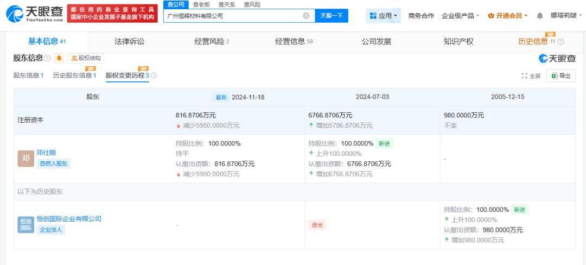Click the 应用 grid icon
586x265 pixels.
(x=373, y=16)
